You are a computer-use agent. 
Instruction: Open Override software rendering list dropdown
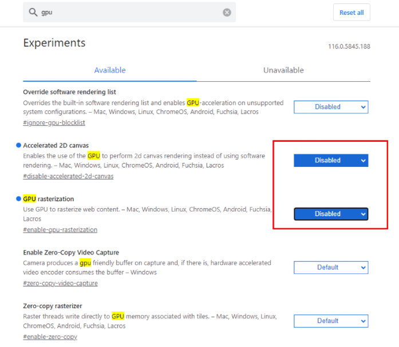pos(331,107)
